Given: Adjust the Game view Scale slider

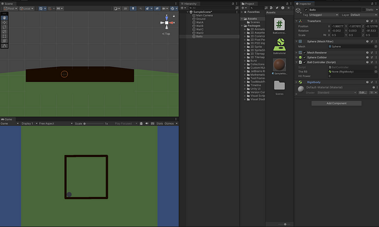Looking at the screenshot, I should [94, 124].
